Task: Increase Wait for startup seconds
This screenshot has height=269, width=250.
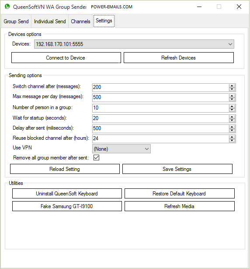Action: (232, 117)
